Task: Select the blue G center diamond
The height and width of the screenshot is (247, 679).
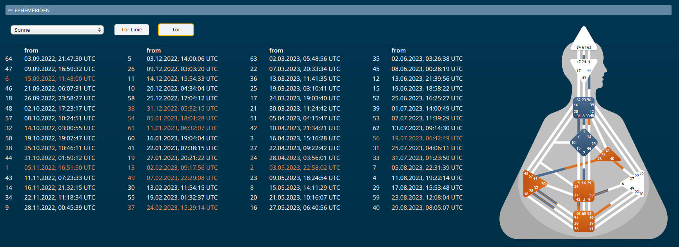Action: [584, 142]
